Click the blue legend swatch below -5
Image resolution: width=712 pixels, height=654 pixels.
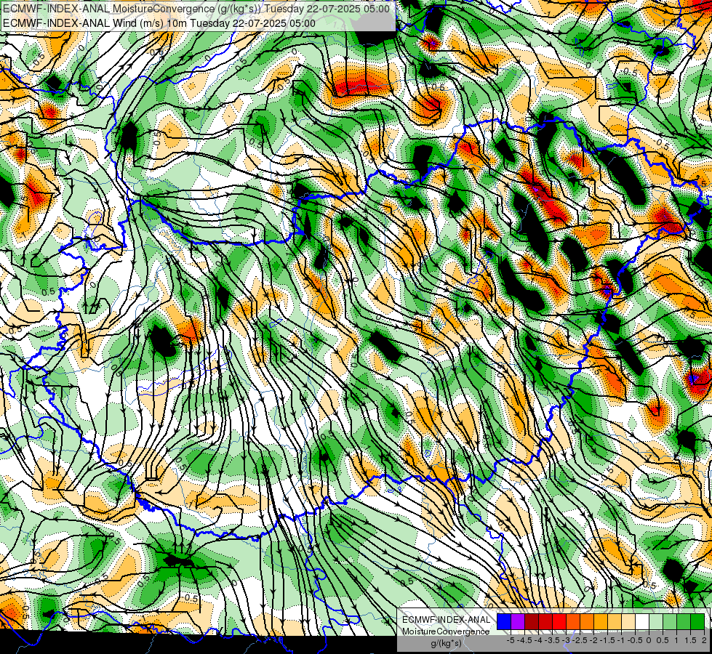coord(504,621)
